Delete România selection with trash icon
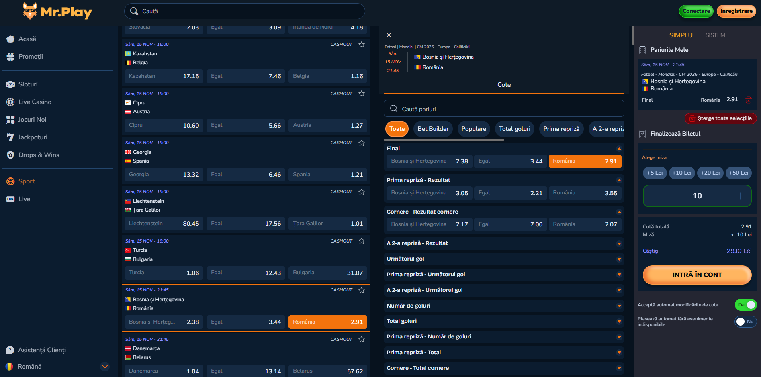Viewport: 761px width, 377px height. click(748, 100)
